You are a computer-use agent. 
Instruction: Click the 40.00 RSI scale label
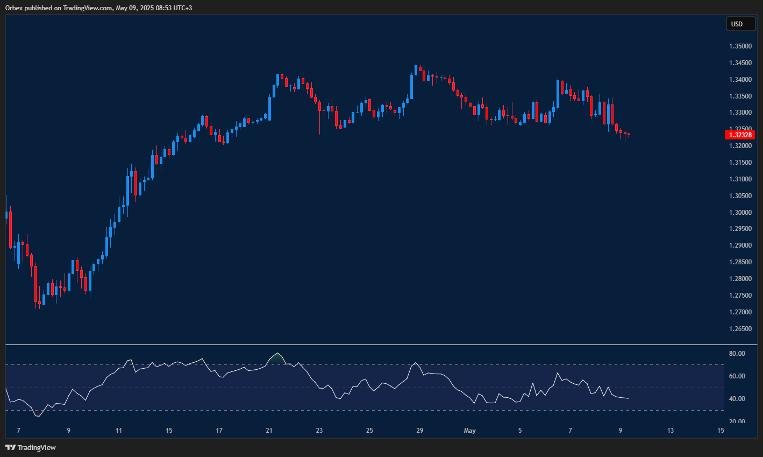(737, 399)
